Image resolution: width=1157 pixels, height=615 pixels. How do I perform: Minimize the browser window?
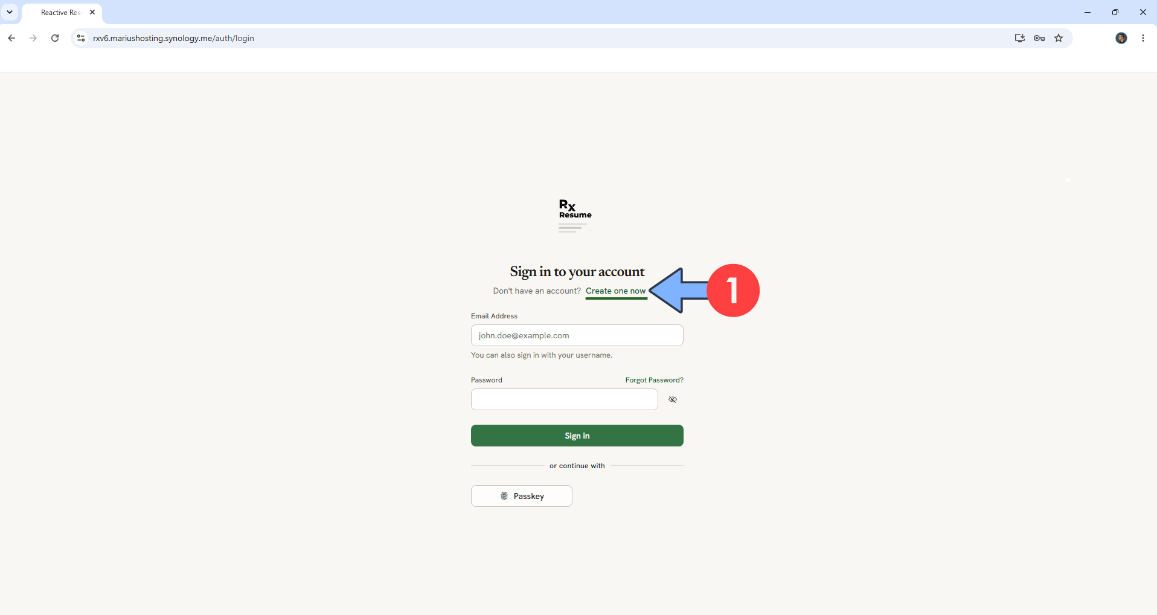pos(1088,12)
